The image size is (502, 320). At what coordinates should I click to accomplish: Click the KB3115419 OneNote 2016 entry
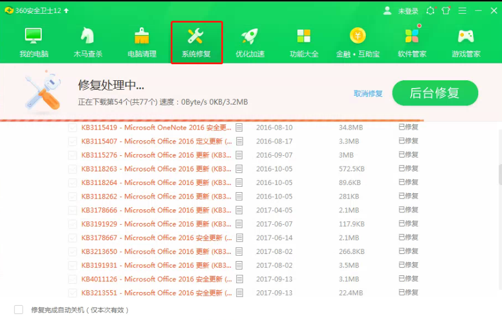coord(156,128)
